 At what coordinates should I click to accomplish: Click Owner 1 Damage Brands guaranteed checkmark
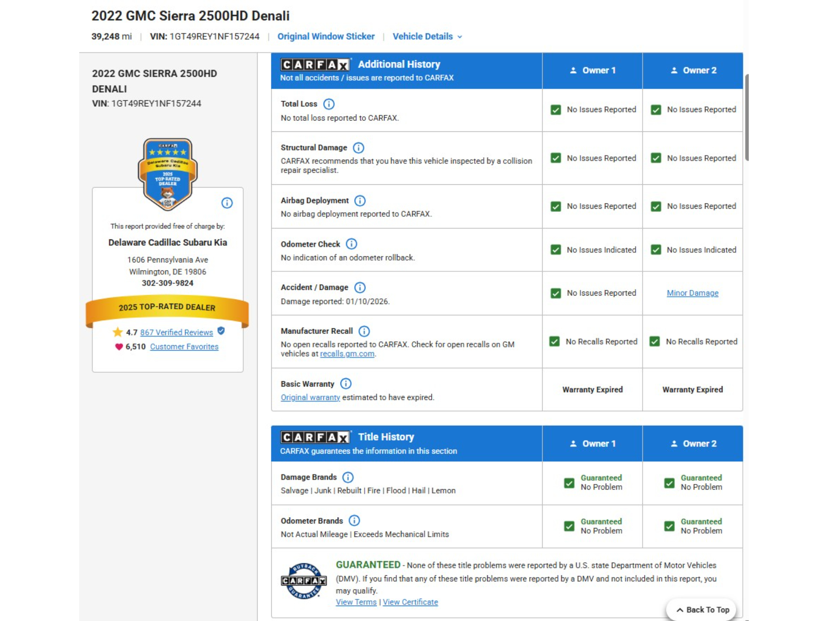pos(569,483)
